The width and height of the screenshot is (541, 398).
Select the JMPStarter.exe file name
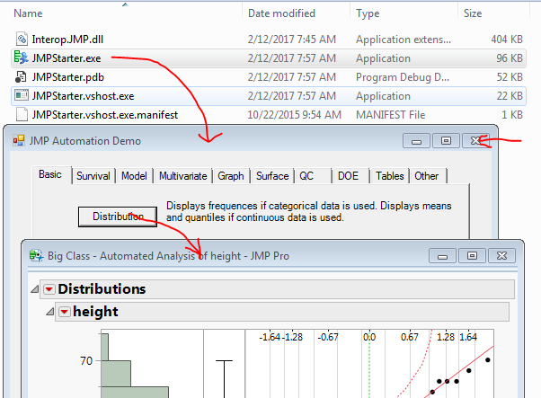pos(67,58)
